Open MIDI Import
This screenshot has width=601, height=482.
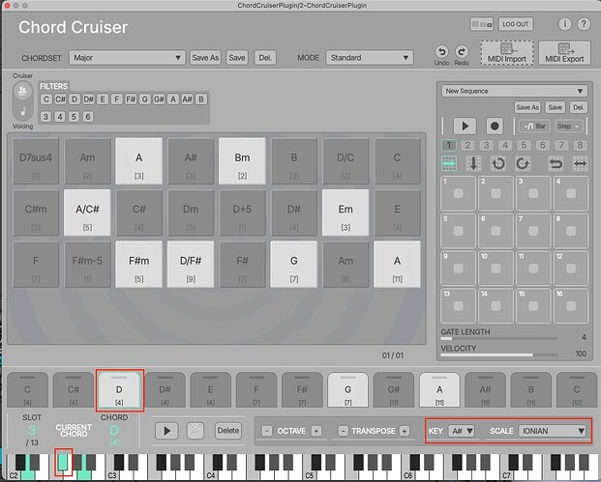click(507, 53)
